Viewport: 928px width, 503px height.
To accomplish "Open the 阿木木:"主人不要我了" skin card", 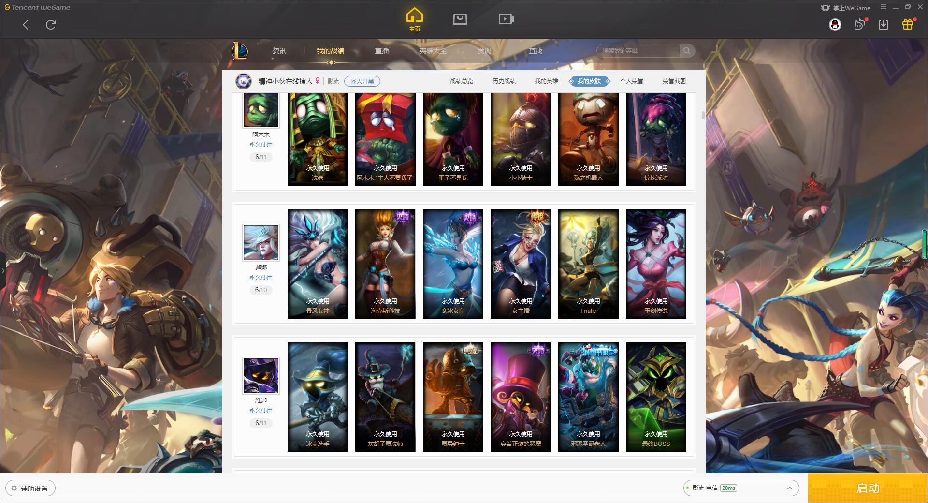I will click(385, 139).
